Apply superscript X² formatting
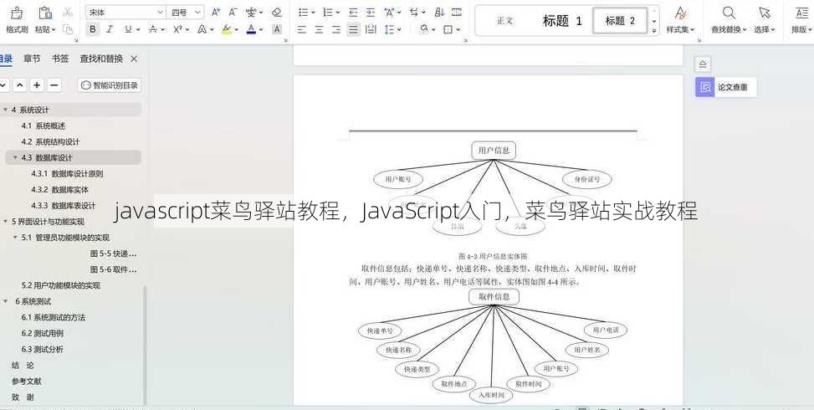 tap(177, 29)
